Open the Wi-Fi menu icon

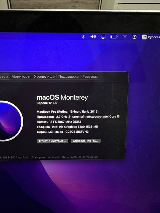point(125,37)
